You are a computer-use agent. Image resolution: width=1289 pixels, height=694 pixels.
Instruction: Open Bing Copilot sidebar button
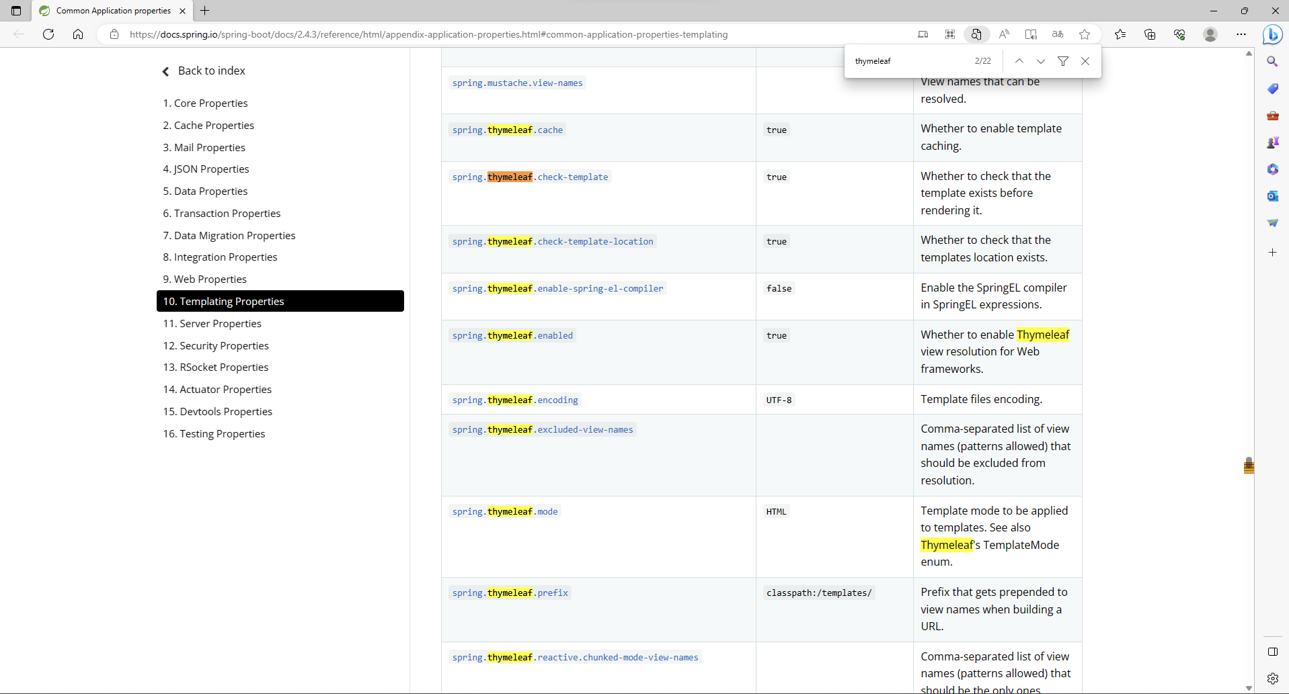click(1272, 34)
